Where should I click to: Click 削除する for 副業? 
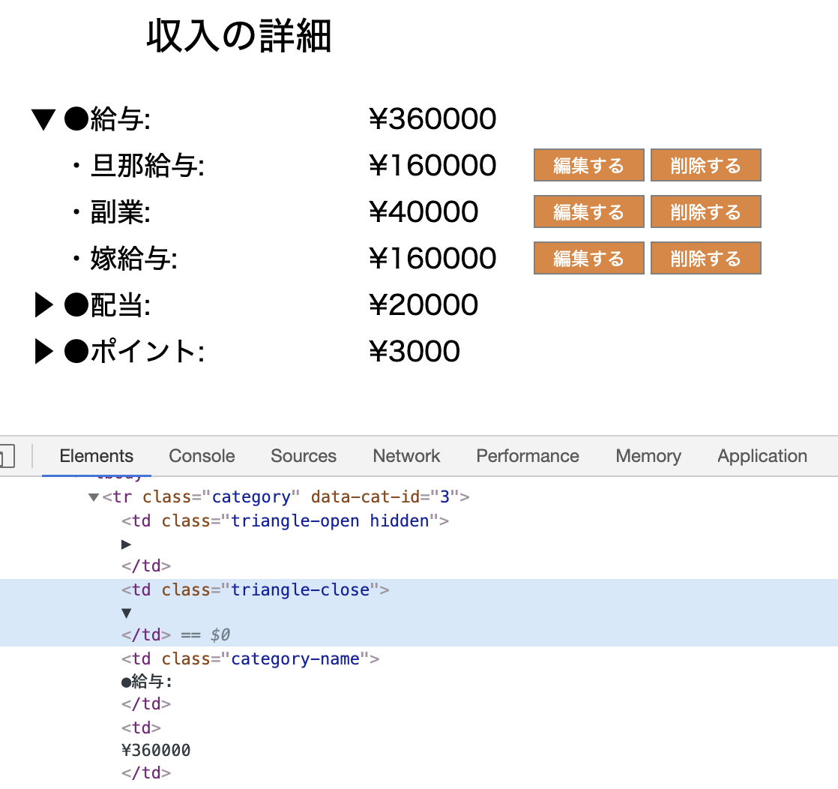click(706, 211)
